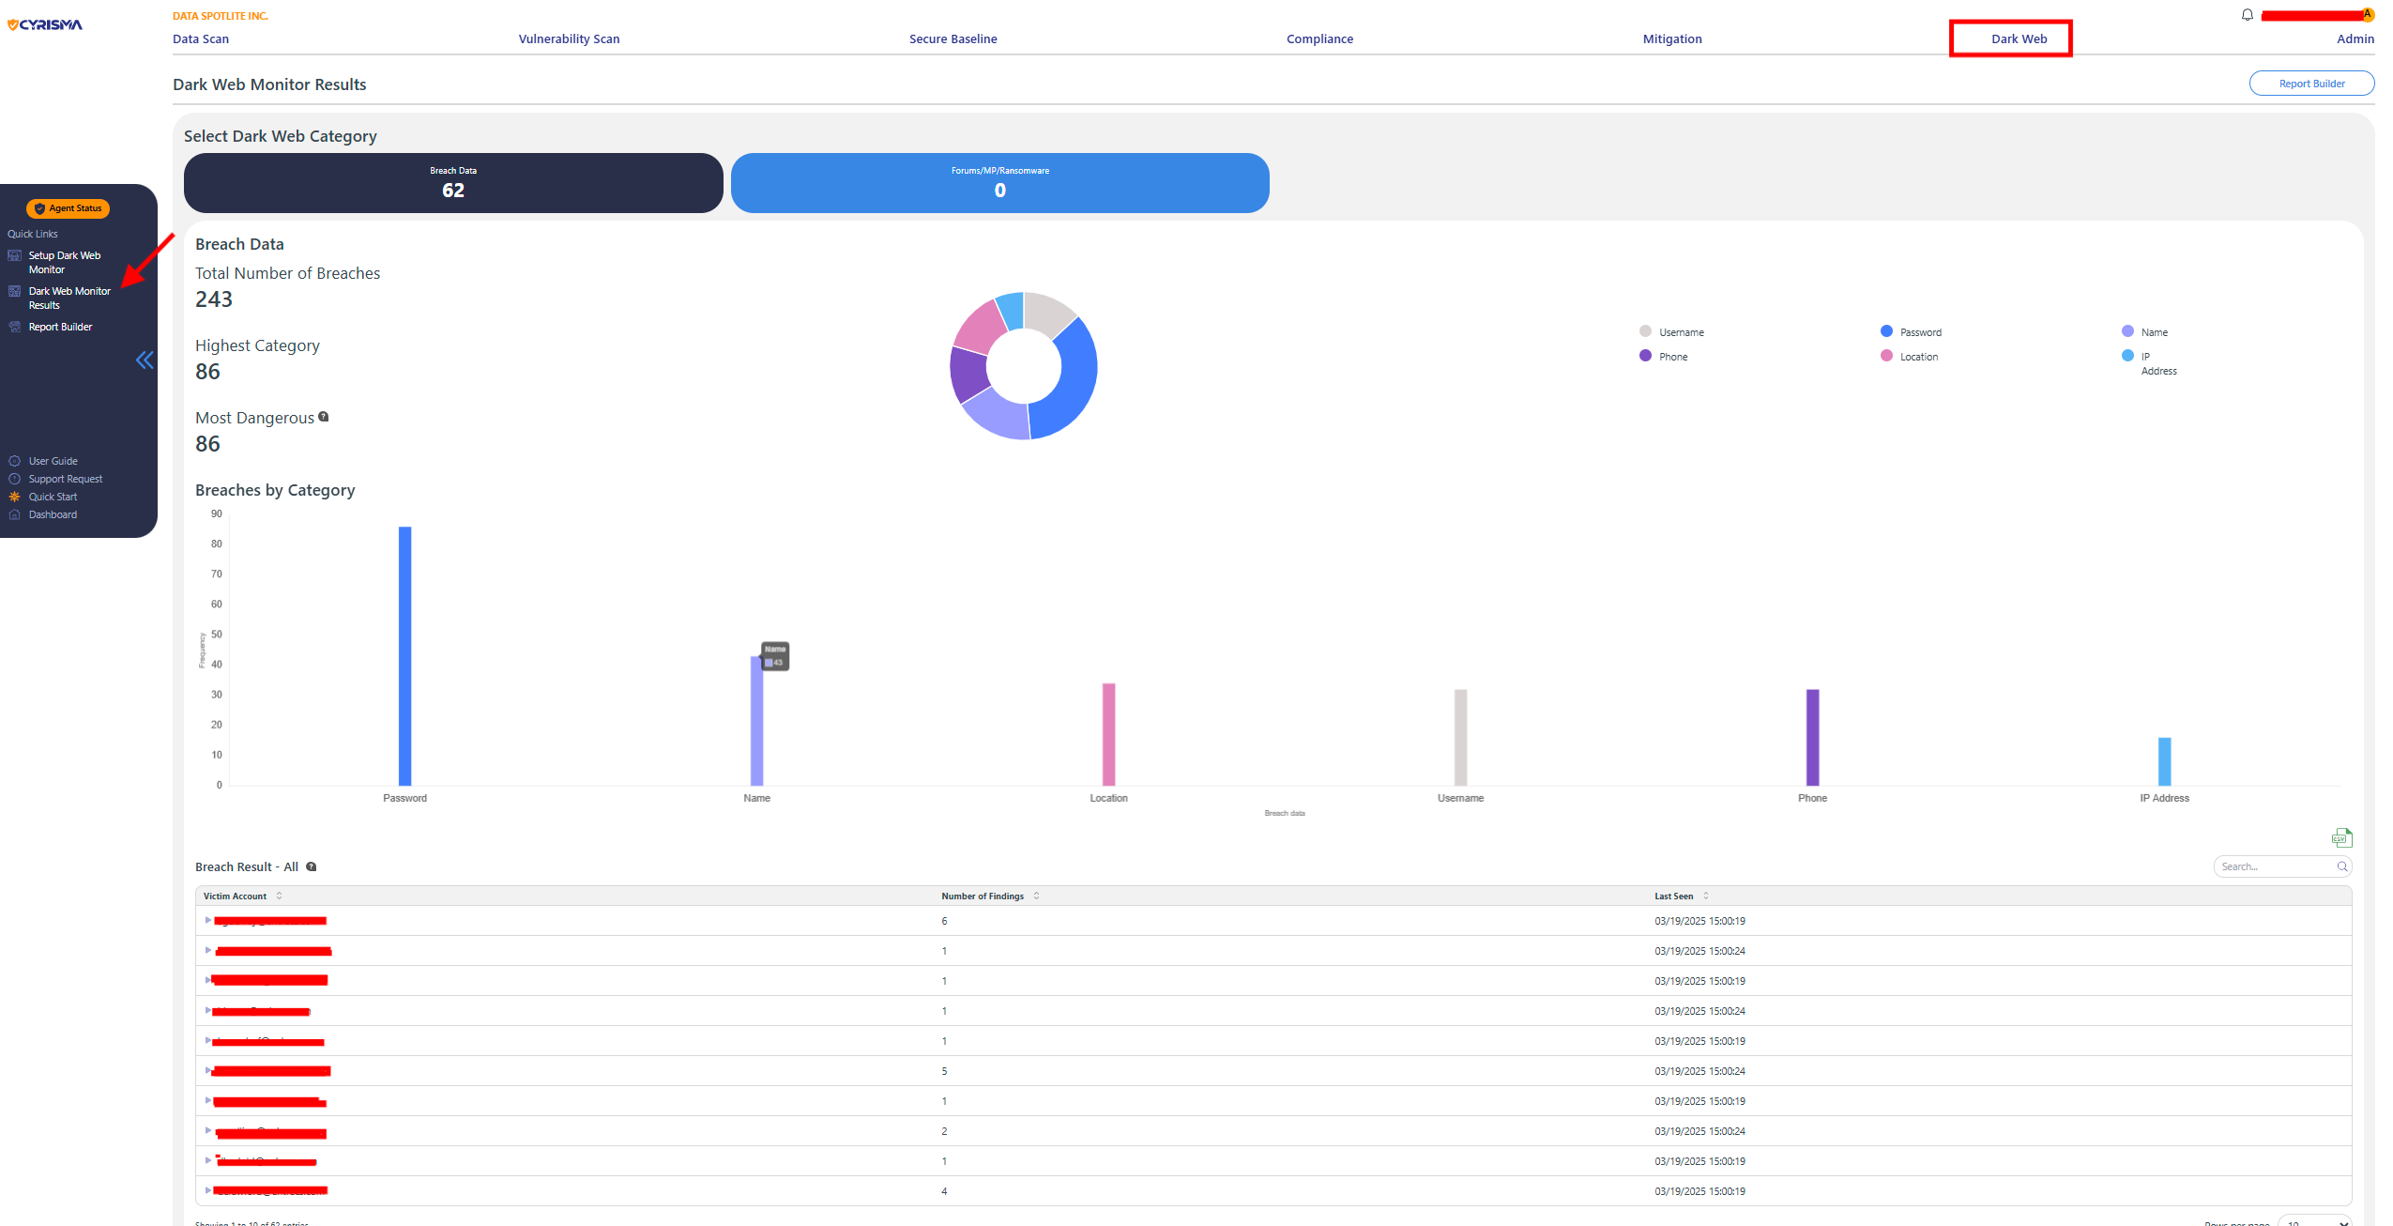
Task: Collapse the sidebar with double chevron
Action: [x=145, y=360]
